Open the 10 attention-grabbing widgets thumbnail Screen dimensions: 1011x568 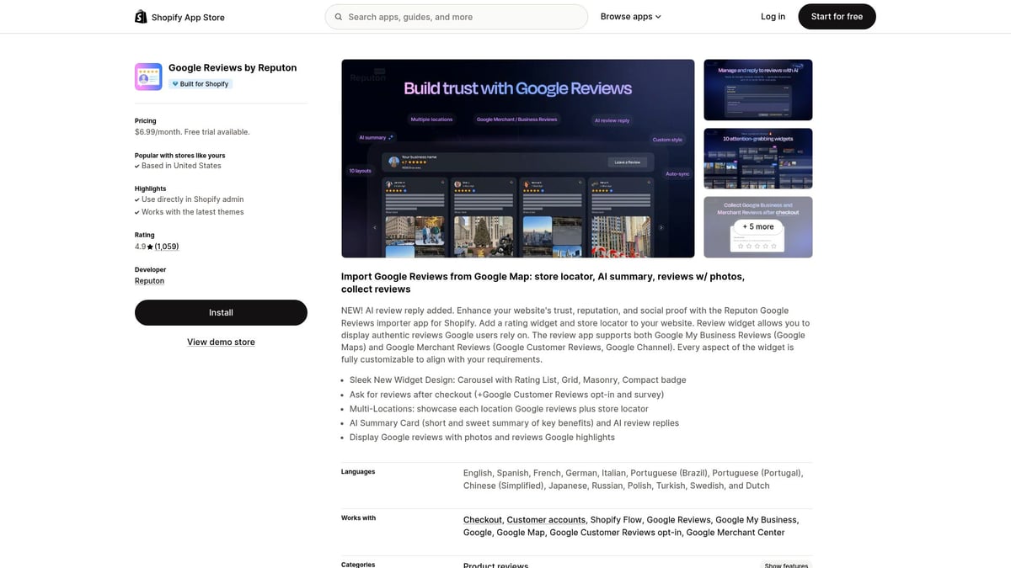pyautogui.click(x=758, y=158)
